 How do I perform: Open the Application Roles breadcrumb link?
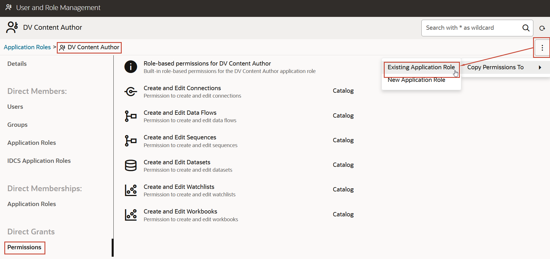pyautogui.click(x=27, y=47)
